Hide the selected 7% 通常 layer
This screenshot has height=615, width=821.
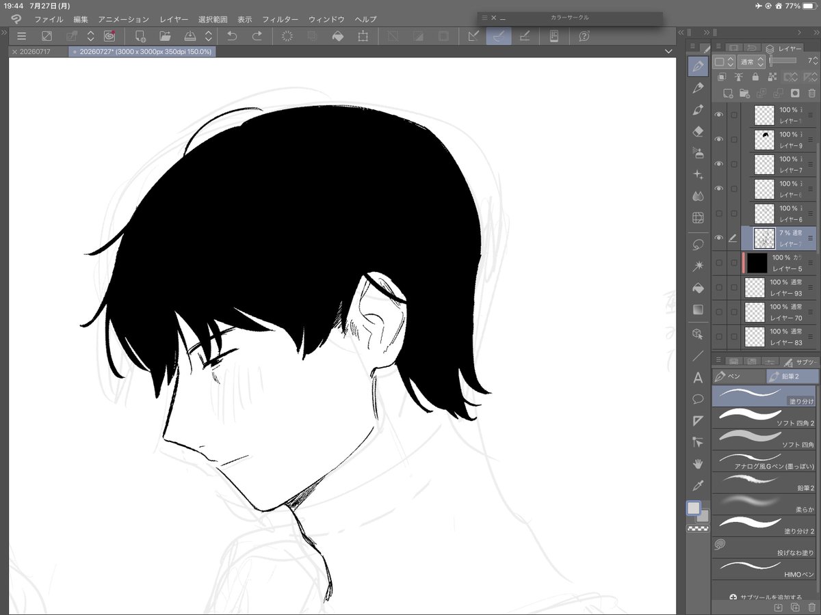pos(718,238)
